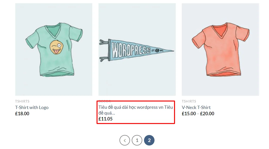269x149 pixels.
Task: Click TSHIRTS category above V-Neck T-Shirt
Action: [x=189, y=101]
